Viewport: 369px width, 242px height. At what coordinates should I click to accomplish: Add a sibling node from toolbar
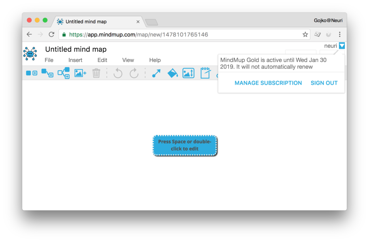(x=32, y=73)
